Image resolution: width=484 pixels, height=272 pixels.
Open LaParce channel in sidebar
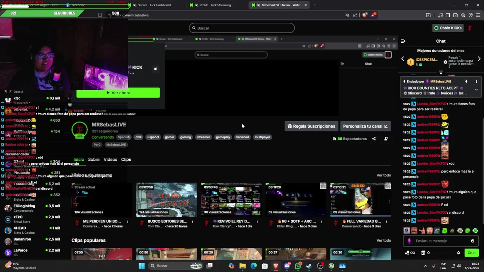(x=32, y=252)
